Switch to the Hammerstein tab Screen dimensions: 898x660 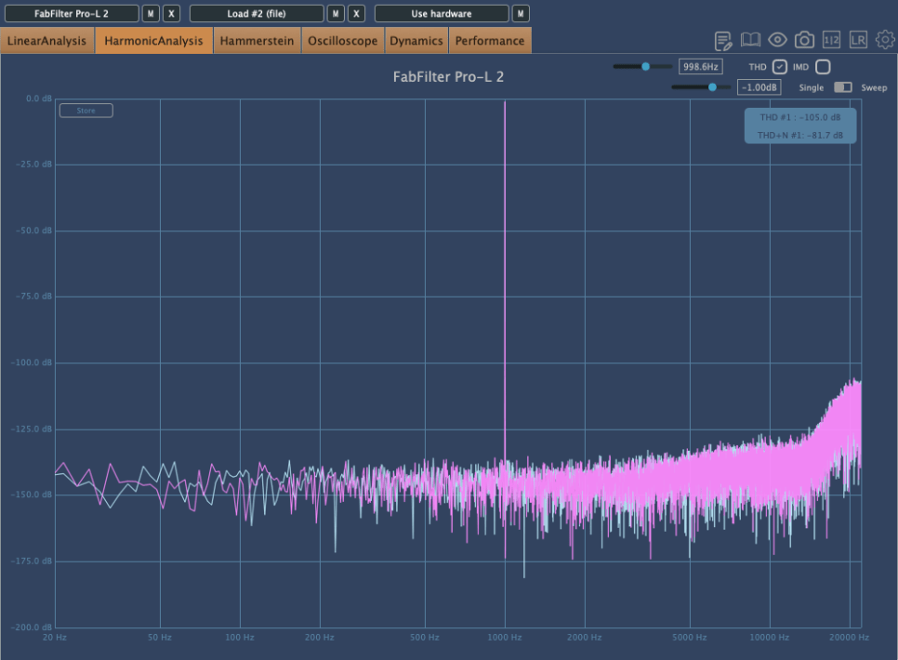click(x=257, y=41)
